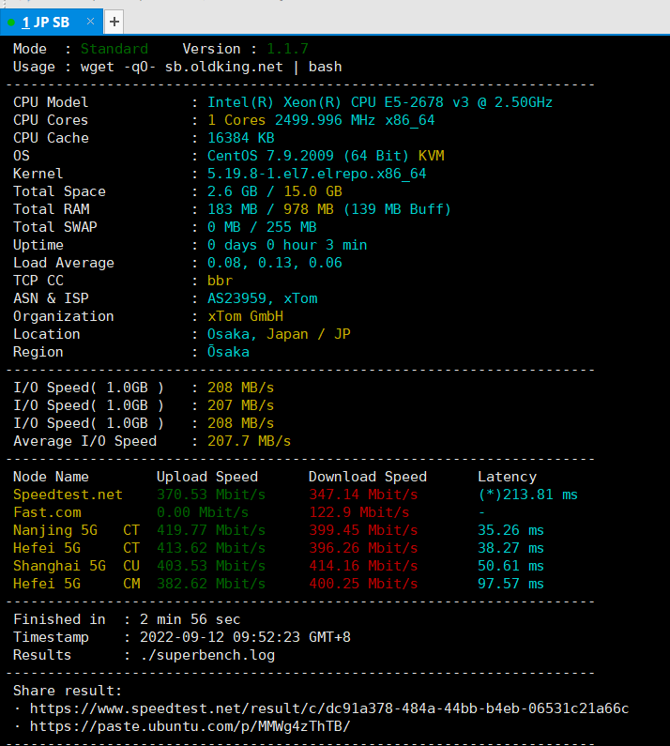Click the 'Shanghai 5G' node row name
The width and height of the screenshot is (670, 746).
coord(59,566)
